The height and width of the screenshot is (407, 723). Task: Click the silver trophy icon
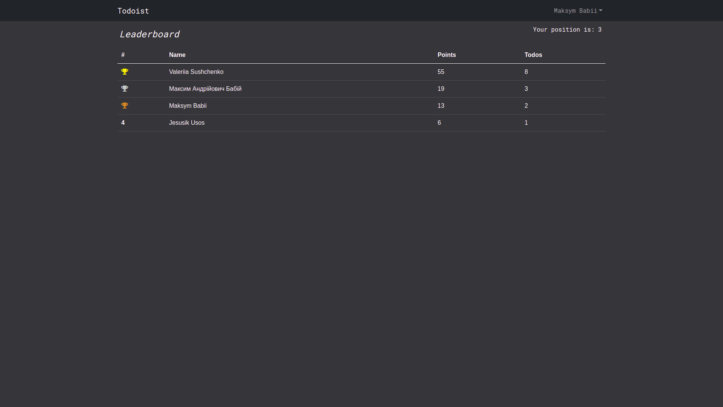[125, 89]
